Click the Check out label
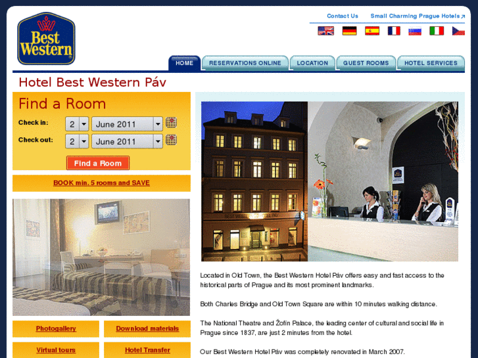Image resolution: width=478 pixels, height=358 pixels. tap(36, 140)
